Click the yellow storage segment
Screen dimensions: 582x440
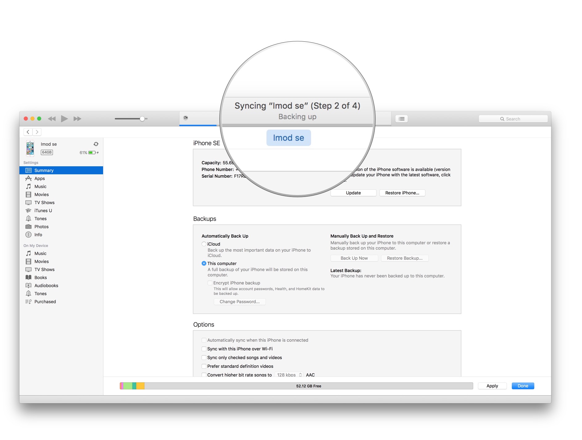[x=140, y=386]
